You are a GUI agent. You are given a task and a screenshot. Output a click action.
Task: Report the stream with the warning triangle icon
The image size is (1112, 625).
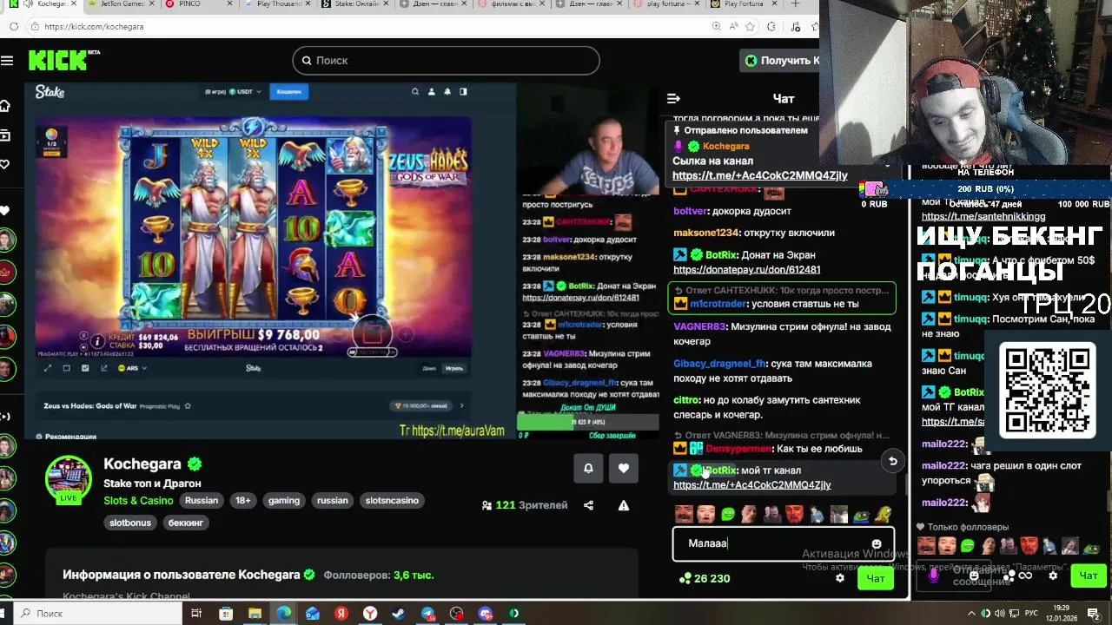pyautogui.click(x=623, y=505)
